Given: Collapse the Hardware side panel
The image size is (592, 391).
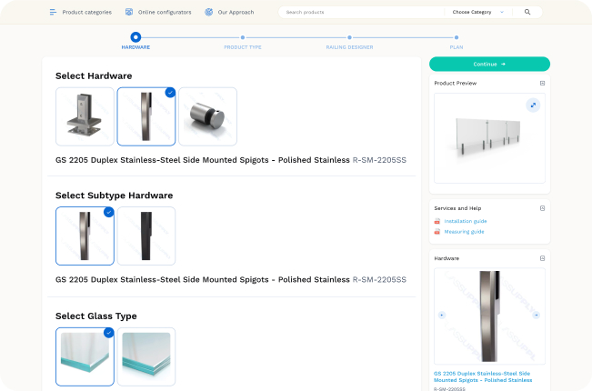Looking at the screenshot, I should 543,258.
